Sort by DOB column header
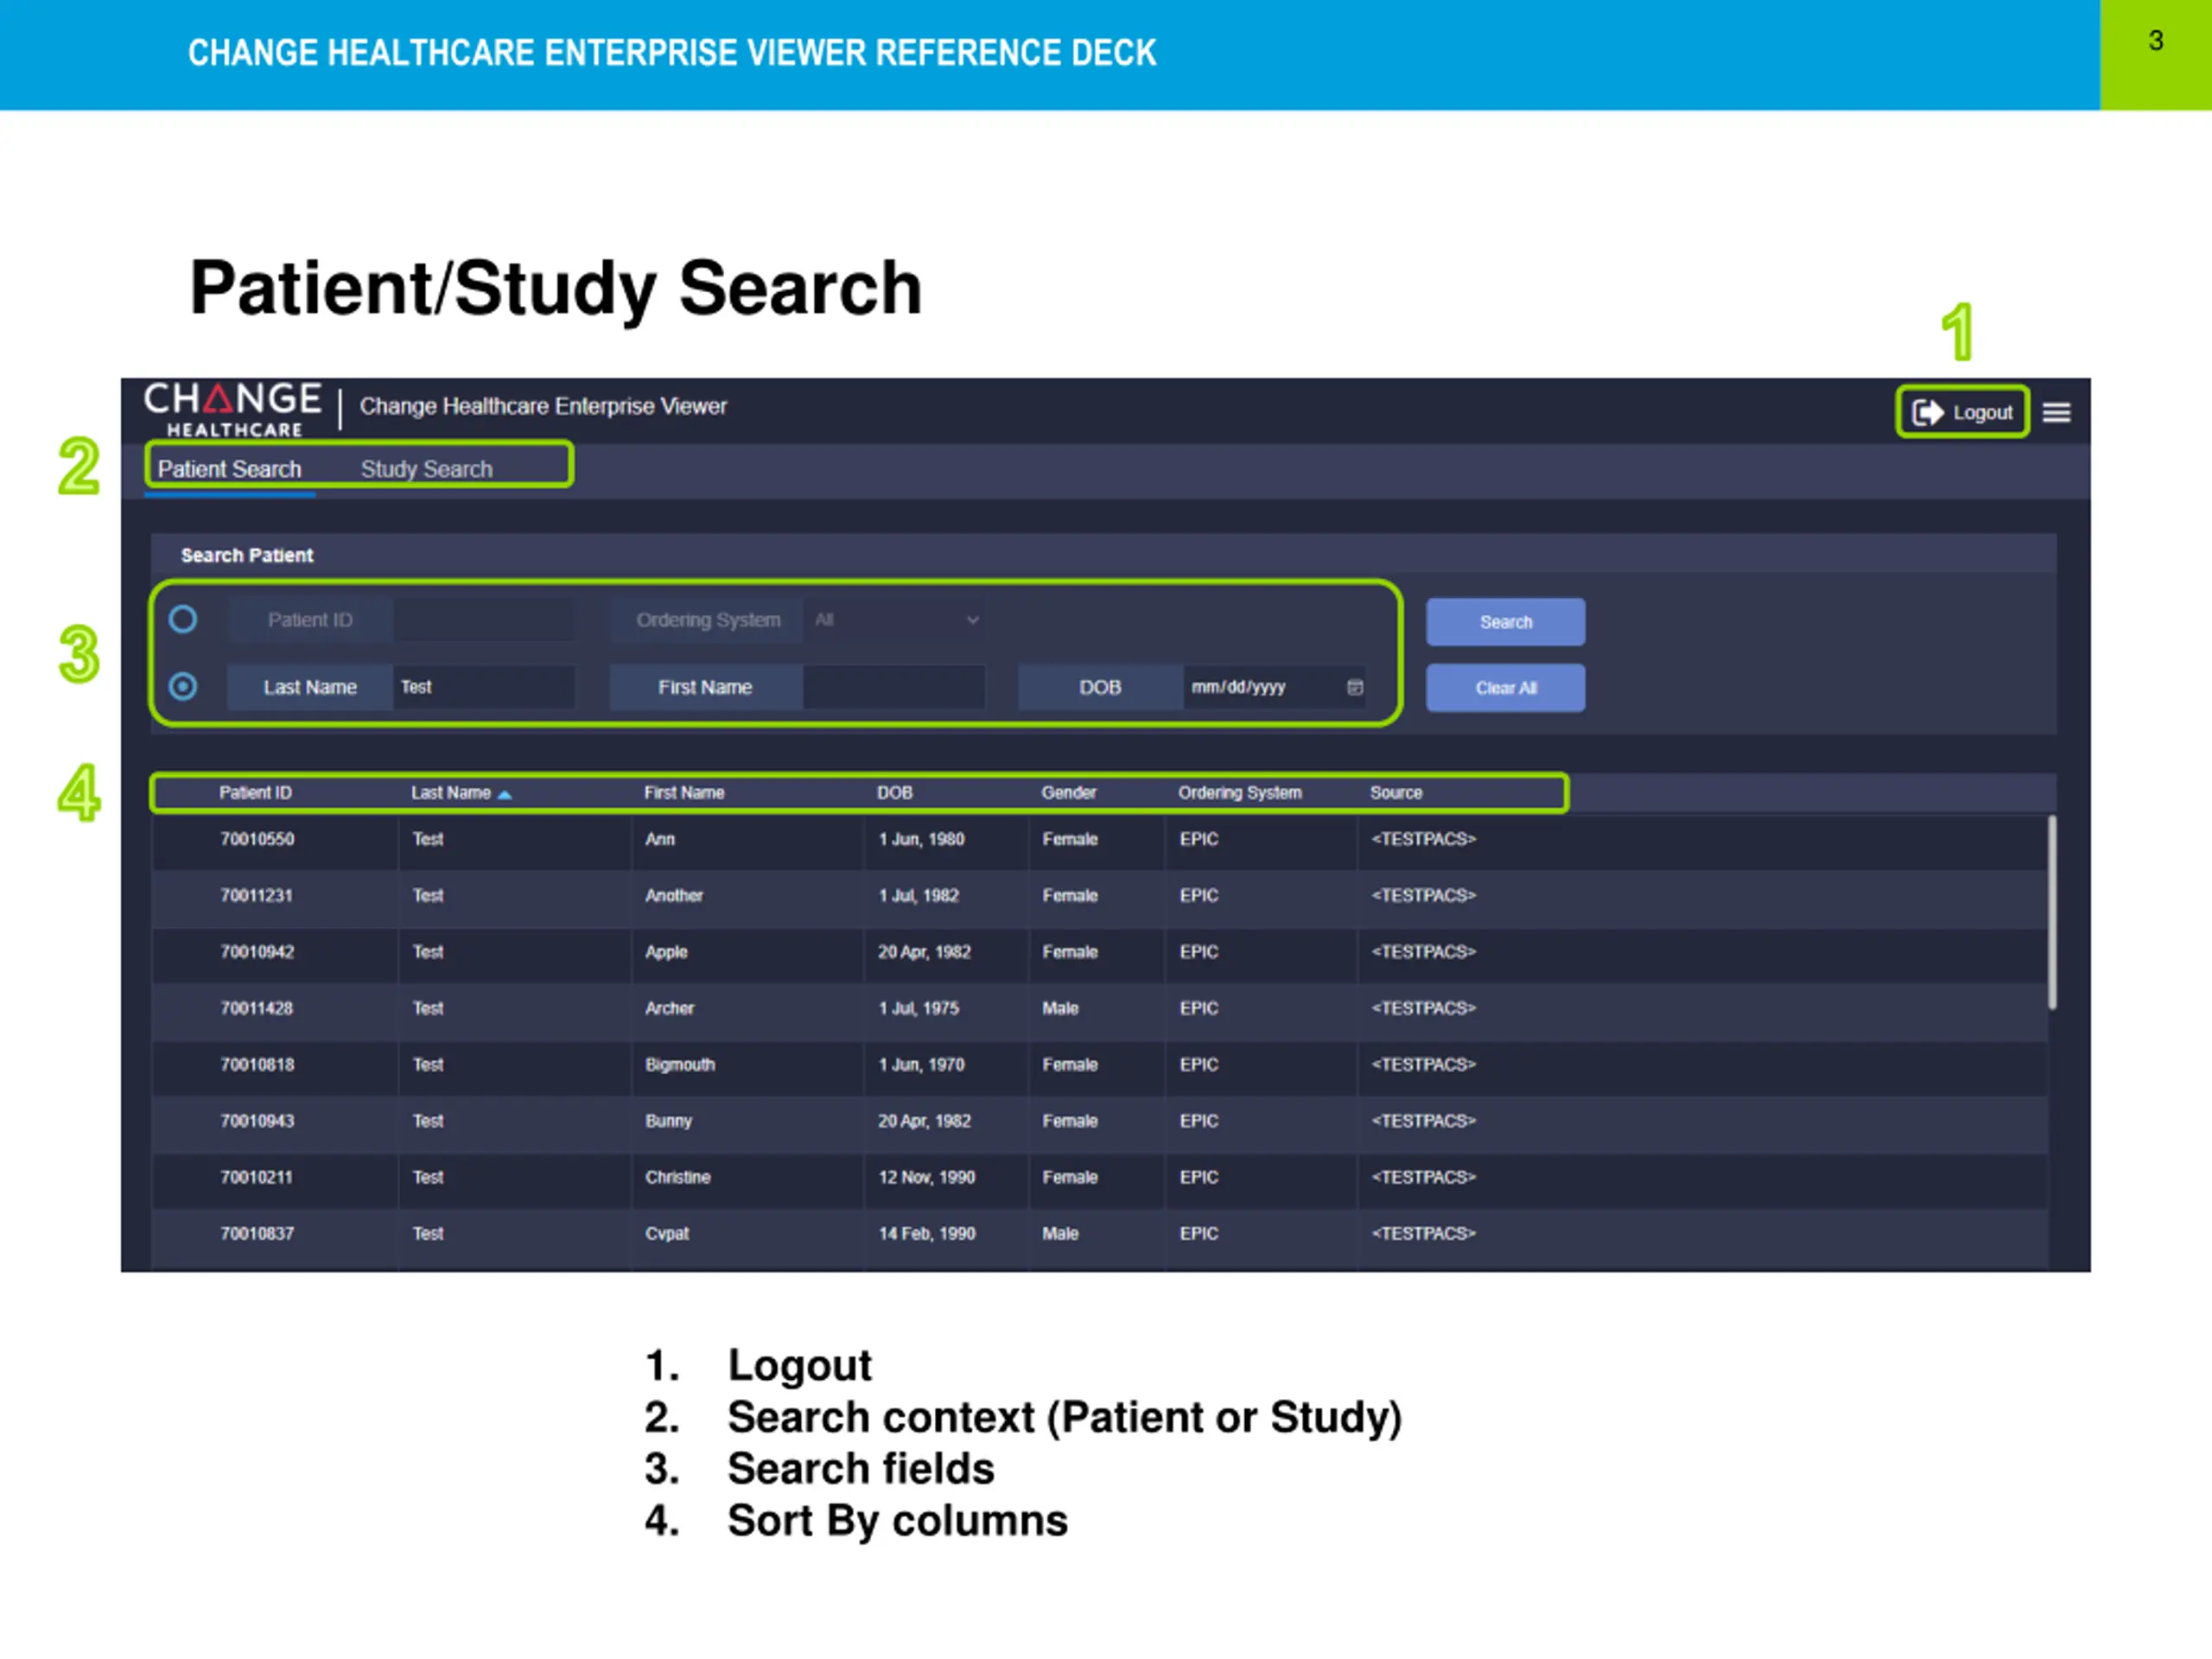This screenshot has height=1659, width=2212. coord(895,793)
